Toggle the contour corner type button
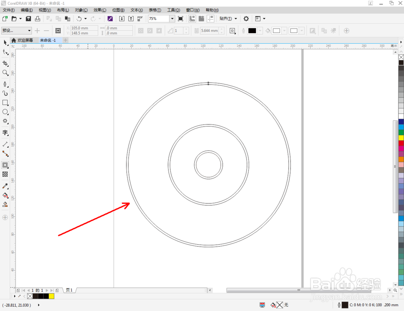404x311 pixels. tap(232, 31)
